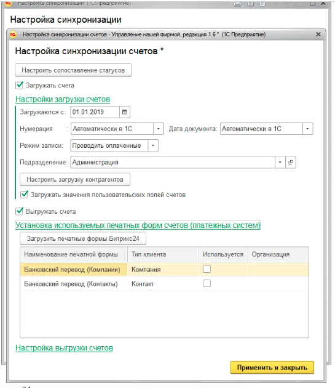Screen dimensions: 335x388
Task: Uncheck the Загружать счета checkbox
Action: coord(19,86)
